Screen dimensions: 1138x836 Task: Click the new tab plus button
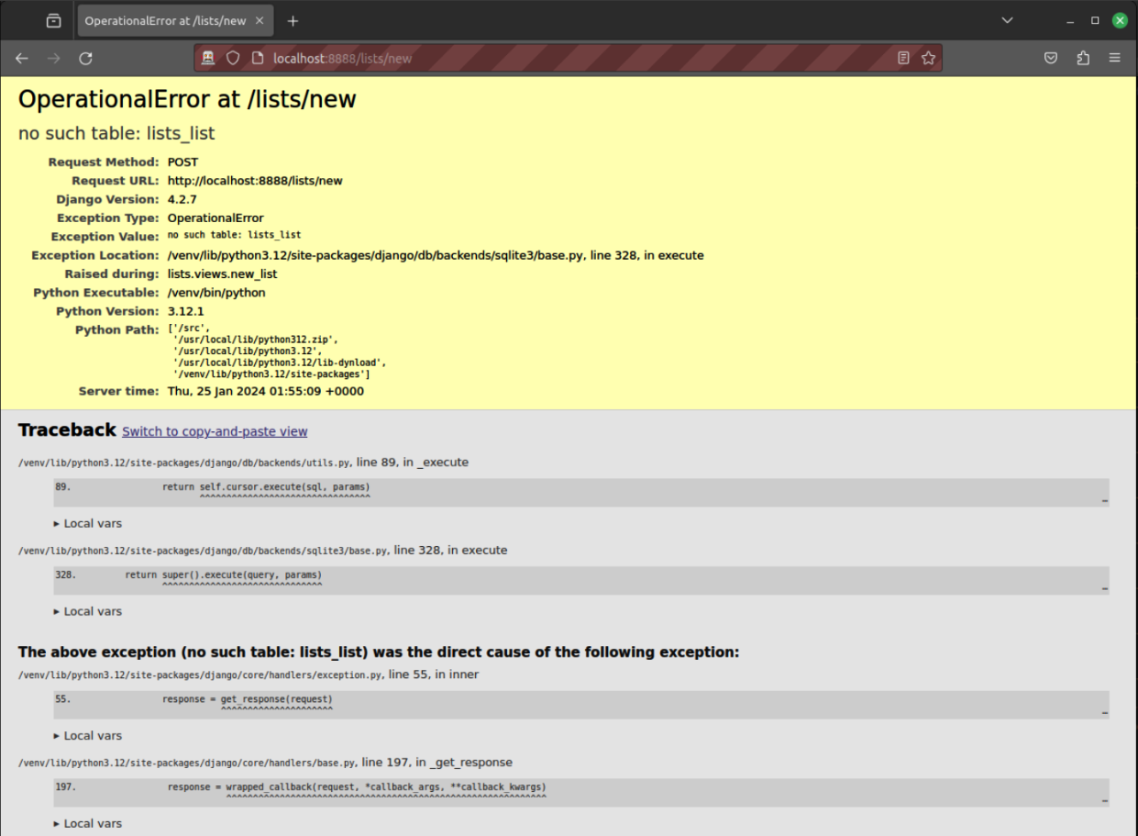293,20
